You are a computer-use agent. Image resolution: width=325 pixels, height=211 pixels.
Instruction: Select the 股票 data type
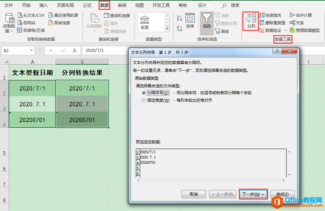[145, 22]
